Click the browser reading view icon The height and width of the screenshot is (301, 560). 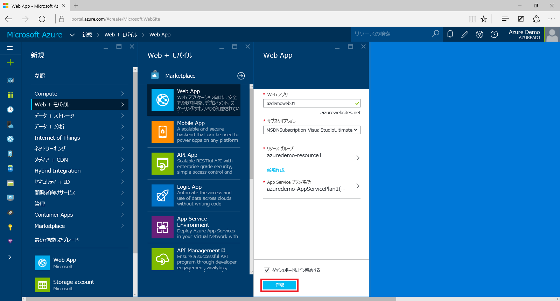(x=472, y=19)
